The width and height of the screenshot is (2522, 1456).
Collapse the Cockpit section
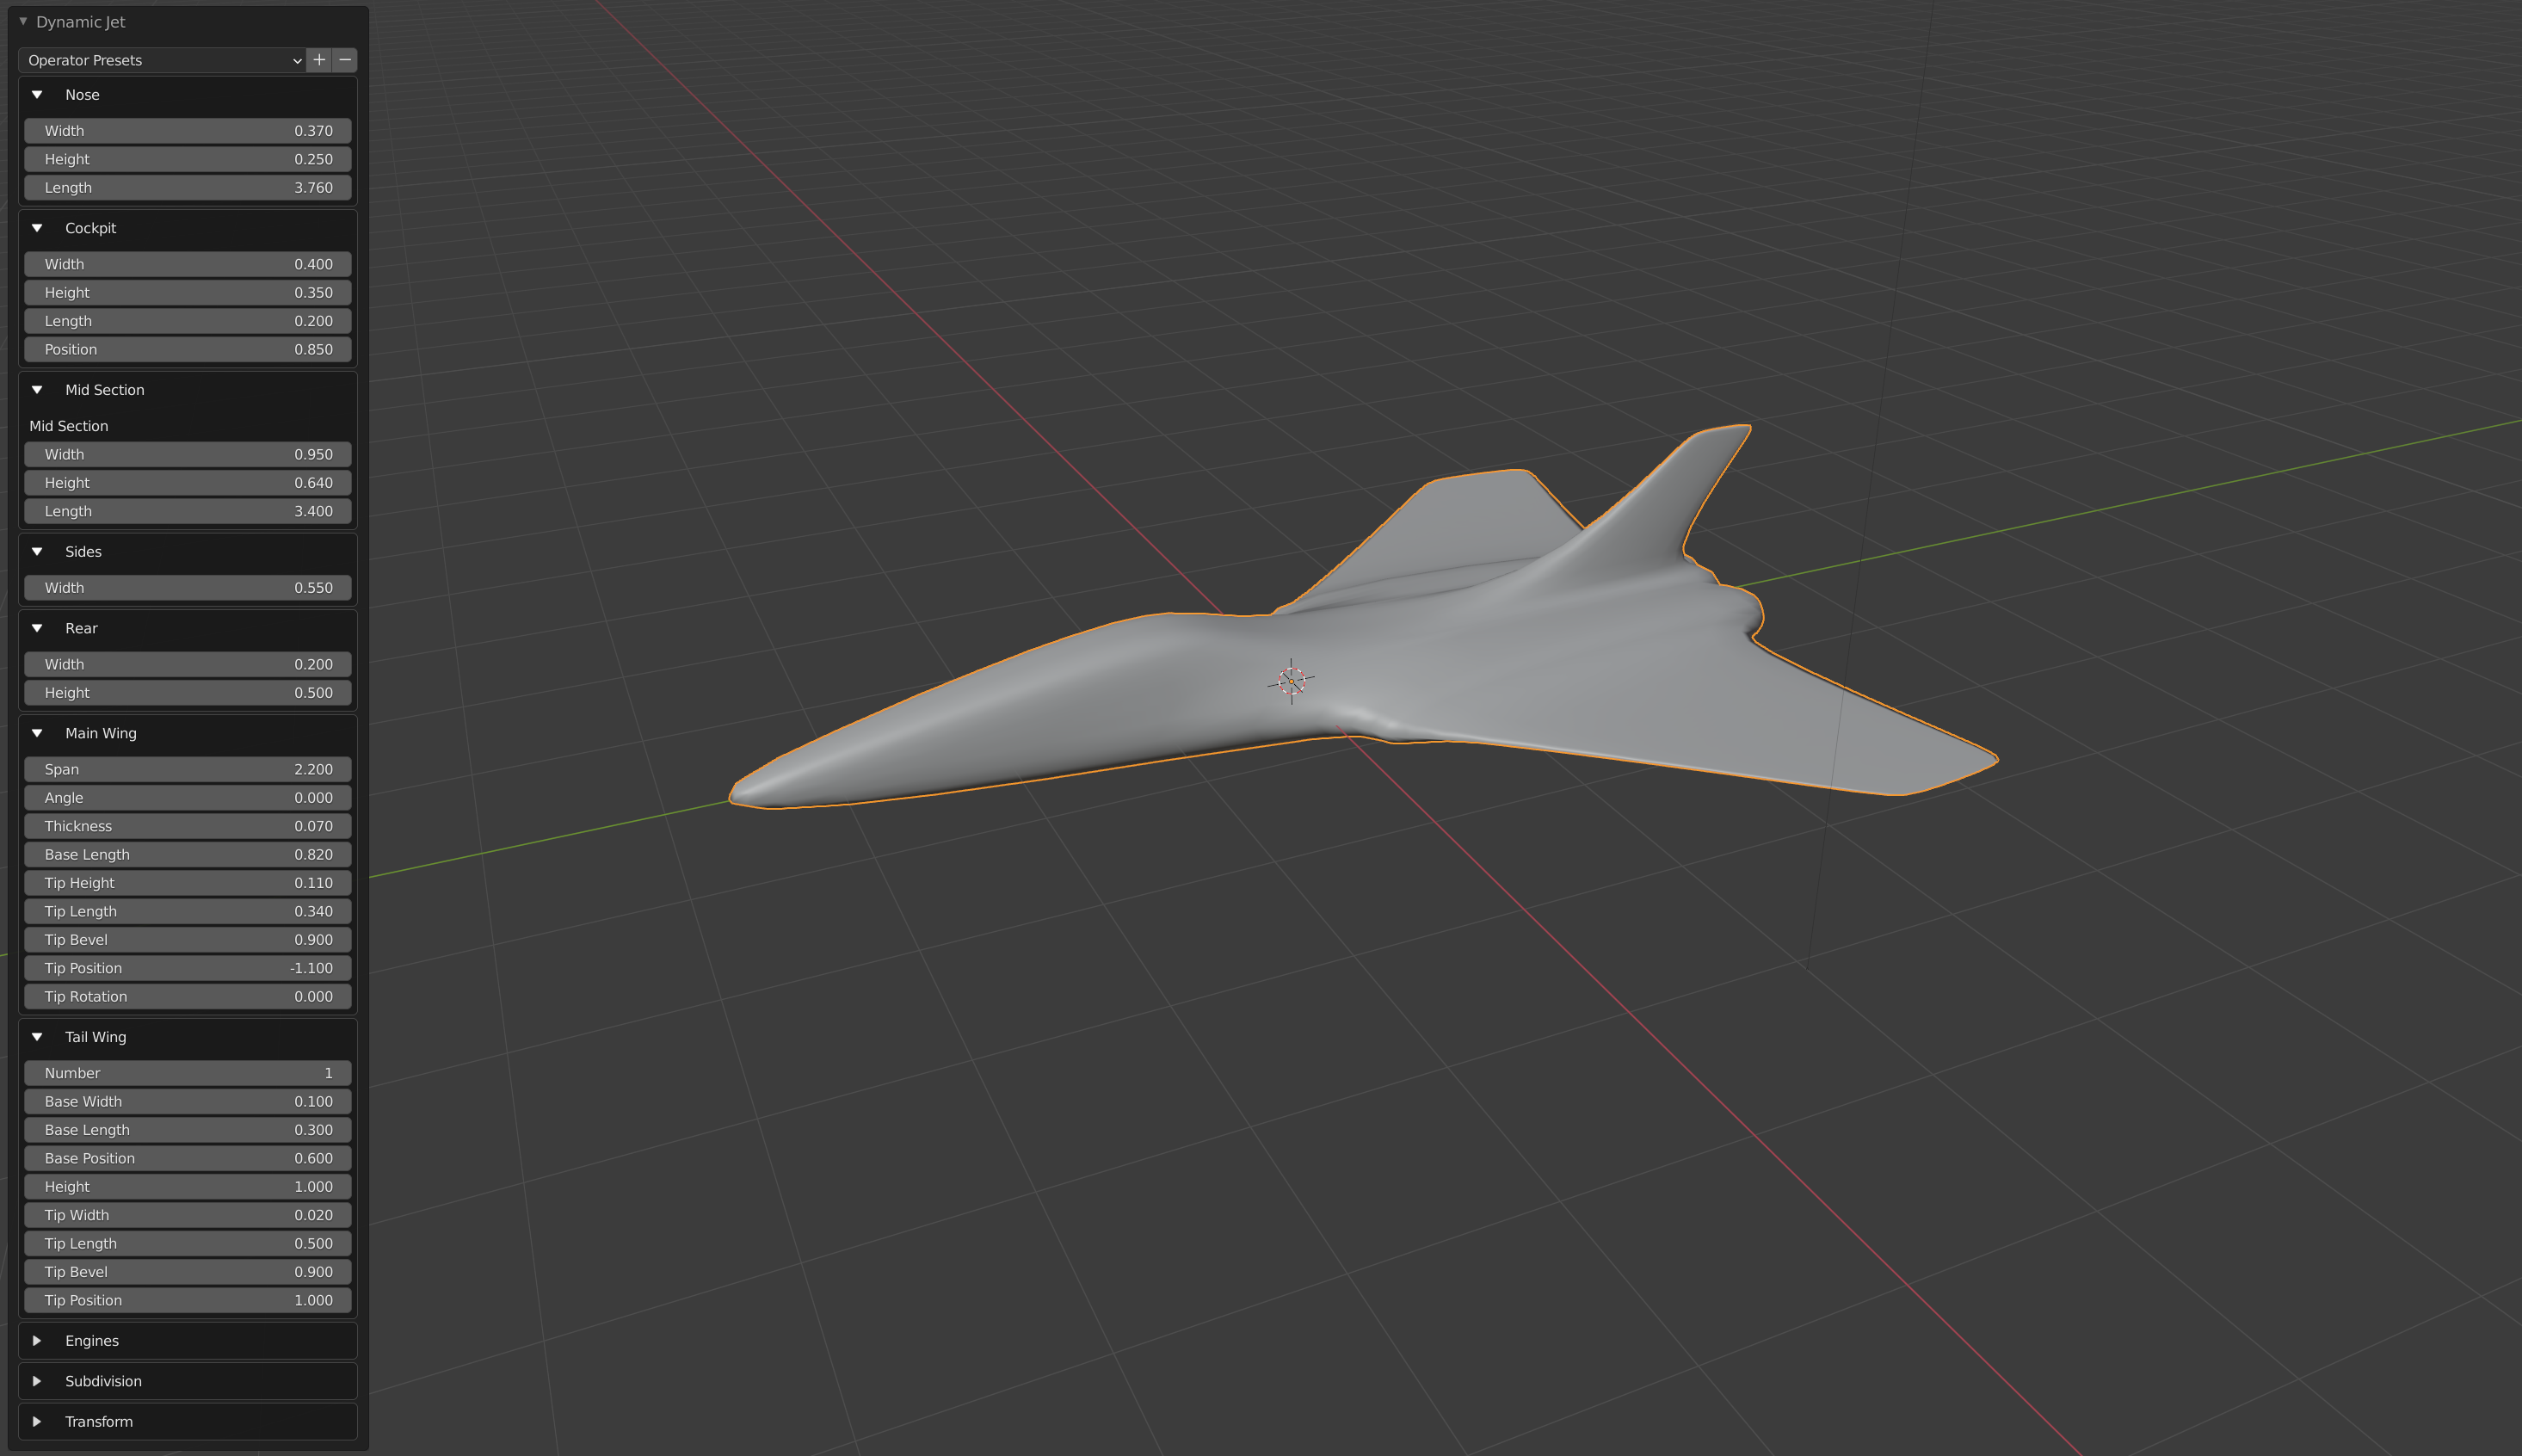point(37,228)
